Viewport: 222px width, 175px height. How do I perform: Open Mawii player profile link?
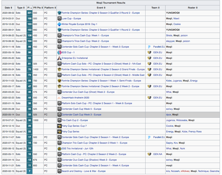point(176,19)
